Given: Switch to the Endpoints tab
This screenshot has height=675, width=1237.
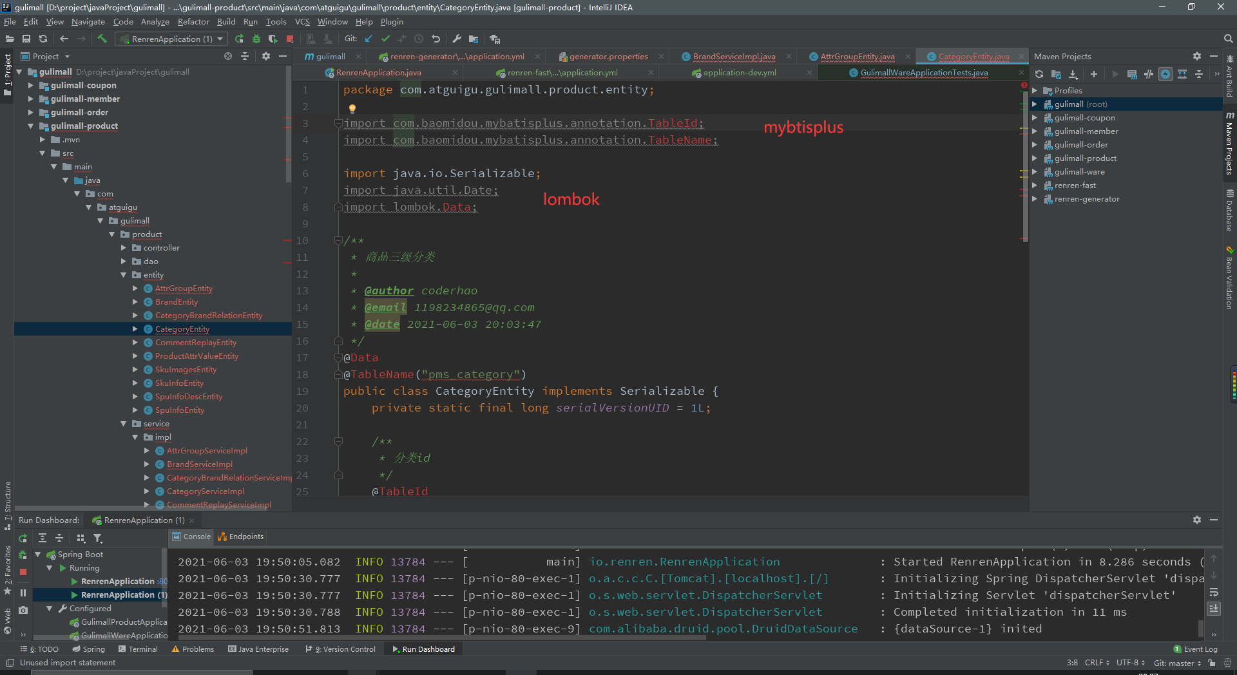Looking at the screenshot, I should click(x=241, y=536).
